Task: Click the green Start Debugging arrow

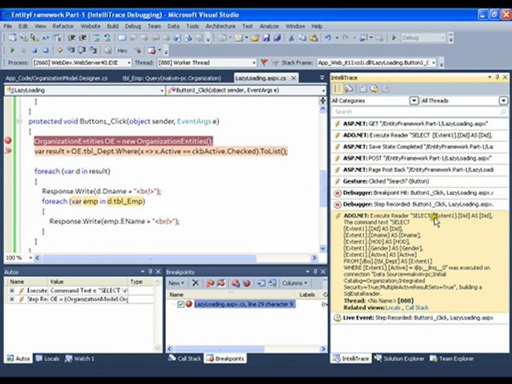Action: [x=394, y=38]
